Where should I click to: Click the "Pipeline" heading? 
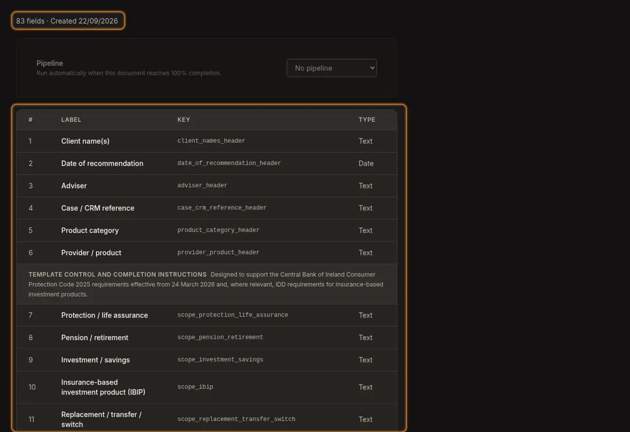(x=50, y=63)
